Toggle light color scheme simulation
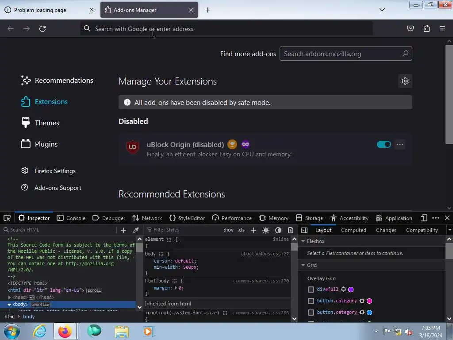The width and height of the screenshot is (453, 340). pyautogui.click(x=266, y=230)
